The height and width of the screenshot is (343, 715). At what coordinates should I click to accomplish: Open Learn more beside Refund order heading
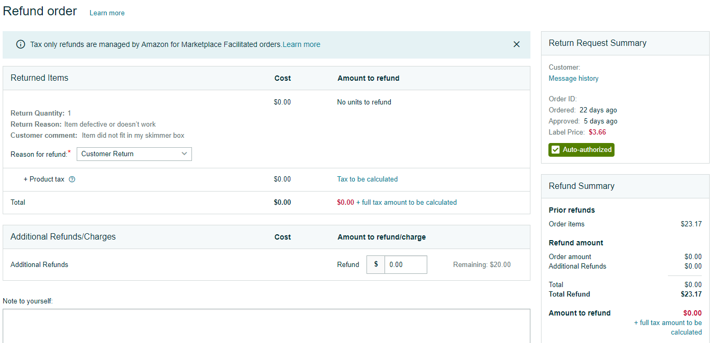[x=107, y=13]
